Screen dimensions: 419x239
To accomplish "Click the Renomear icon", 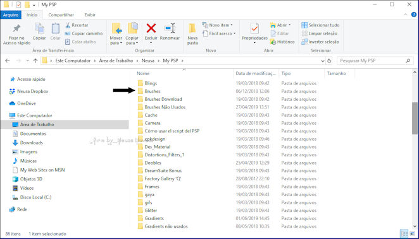I will pyautogui.click(x=170, y=28).
